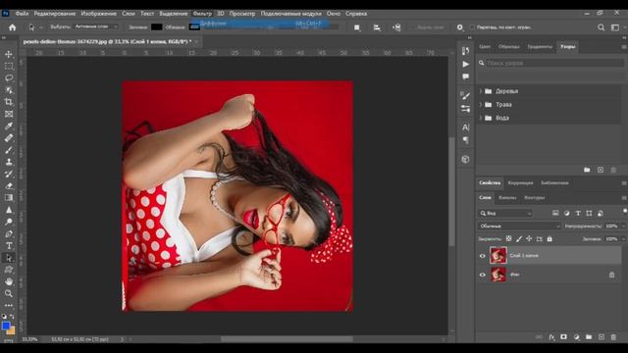Open the 3D cube panel icon

pos(465,159)
